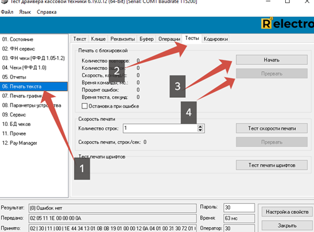The width and height of the screenshot is (314, 232).
Task: Click the R electro logo
Action: [x=287, y=24]
